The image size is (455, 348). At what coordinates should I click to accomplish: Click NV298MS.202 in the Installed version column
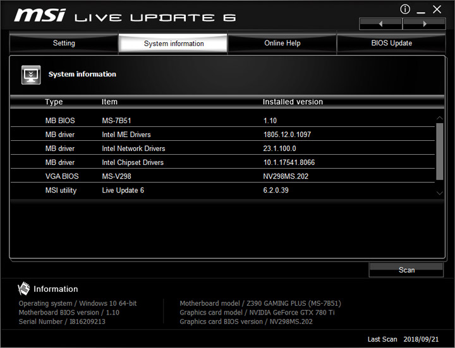coord(286,176)
